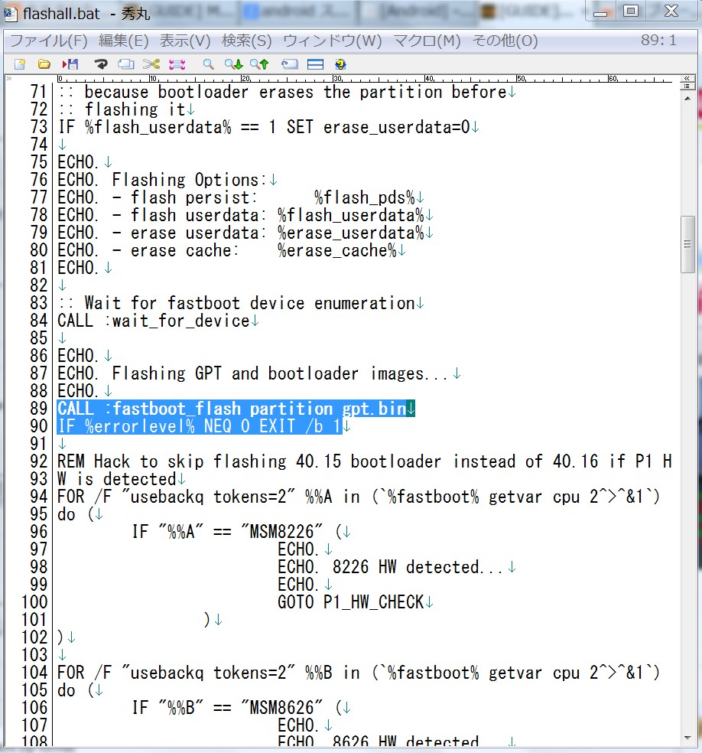Viewport: 702px width, 753px height.
Task: Click 'SET erase_userdata=0' on line 73
Action: pyautogui.click(x=378, y=127)
